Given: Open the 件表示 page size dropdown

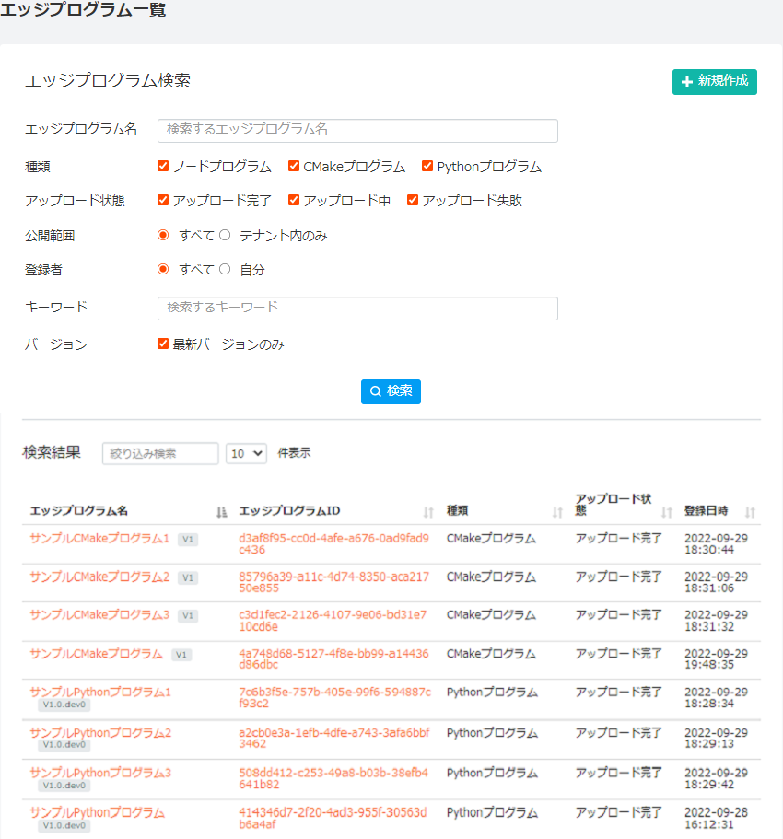Looking at the screenshot, I should pyautogui.click(x=246, y=453).
